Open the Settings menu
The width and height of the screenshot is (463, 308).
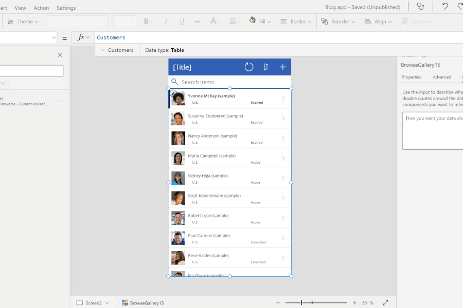[66, 8]
